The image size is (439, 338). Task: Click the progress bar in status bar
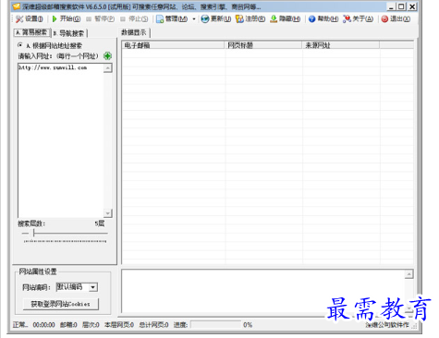pos(215,324)
